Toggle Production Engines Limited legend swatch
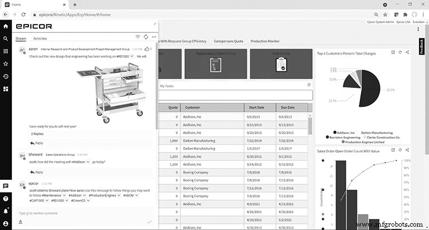Image resolution: width=429 pixels, height=230 pixels. 343,142
